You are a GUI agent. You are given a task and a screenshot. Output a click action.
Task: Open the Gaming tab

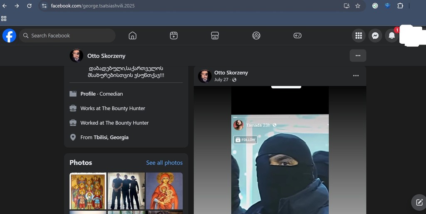(297, 36)
